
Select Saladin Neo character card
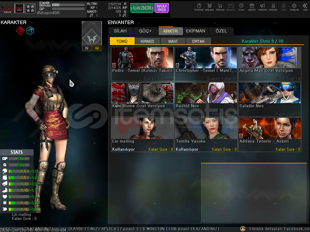point(270,99)
